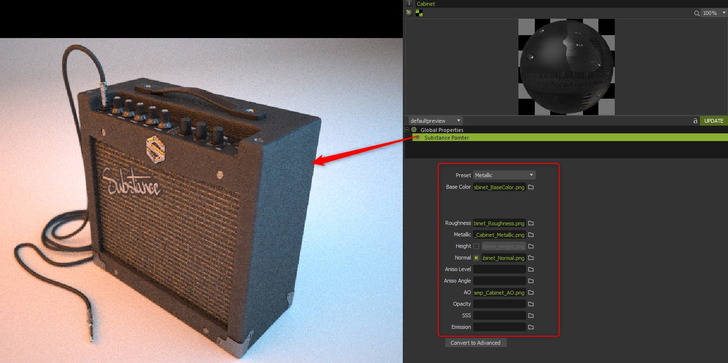
Task: Open the defaultpreview scene dropdown
Action: tap(435, 121)
